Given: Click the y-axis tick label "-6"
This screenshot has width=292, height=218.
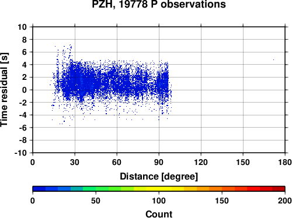Looking at the screenshot, I should [x=23, y=128].
